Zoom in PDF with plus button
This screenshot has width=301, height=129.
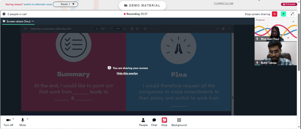(124, 29)
